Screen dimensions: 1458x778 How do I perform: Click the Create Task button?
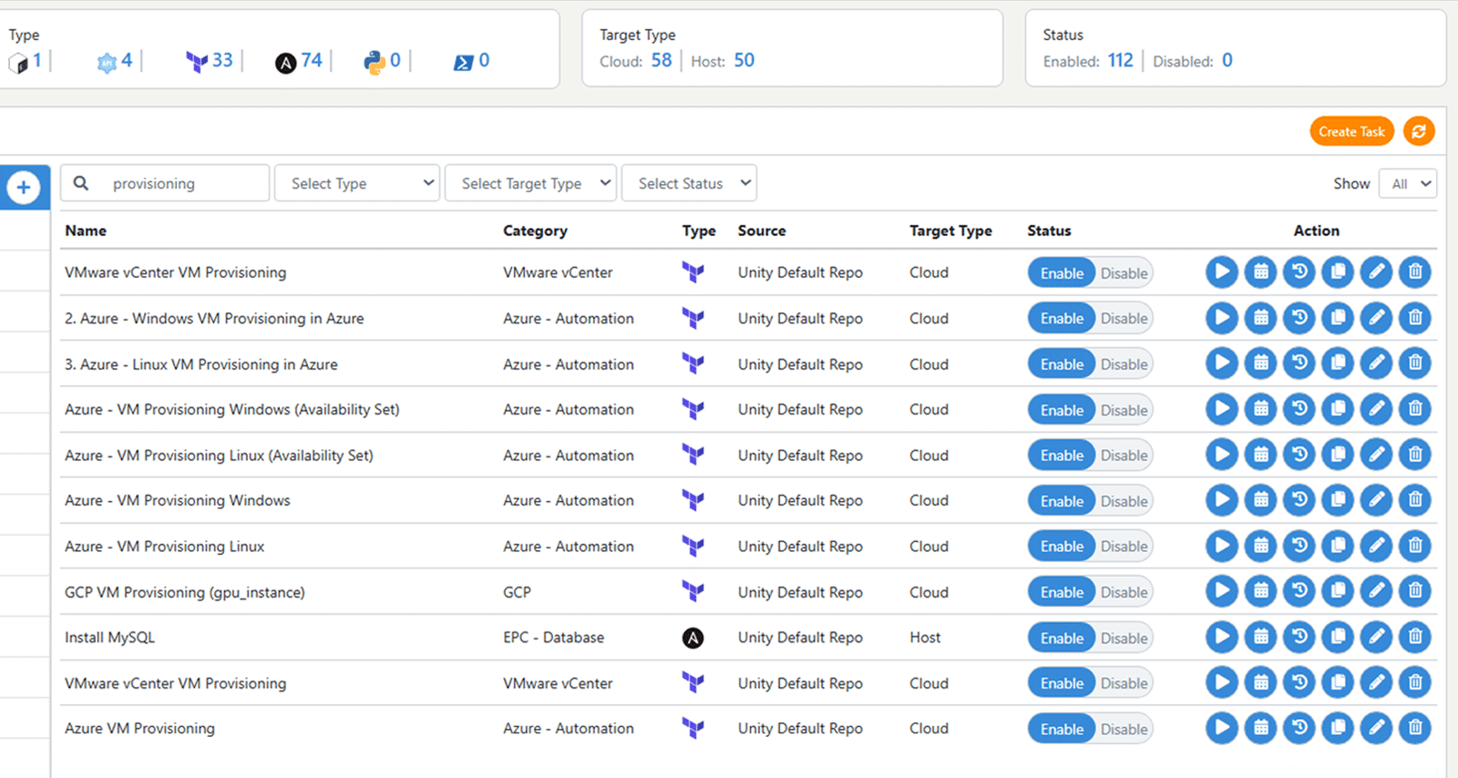pos(1351,131)
